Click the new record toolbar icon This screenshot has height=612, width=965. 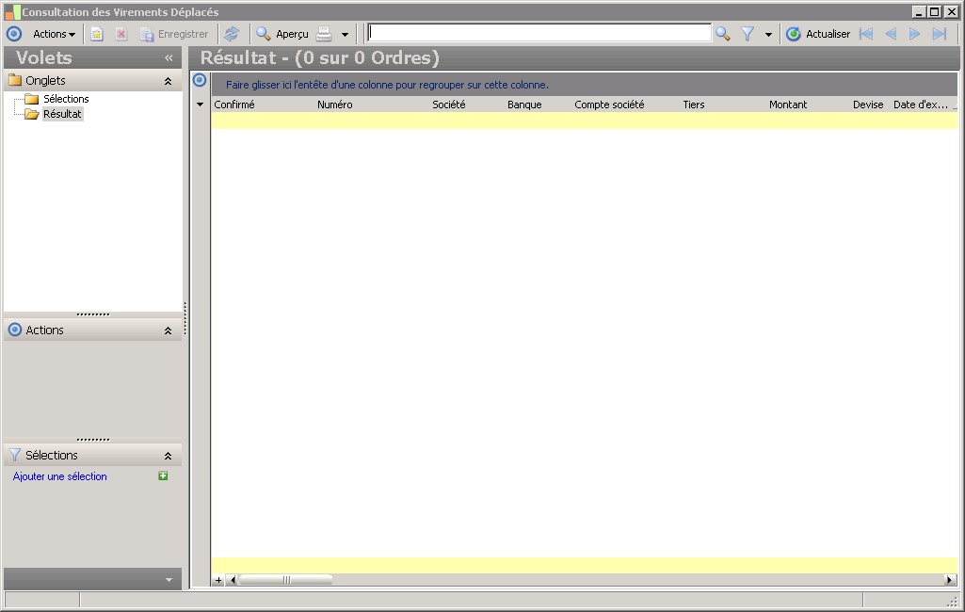point(97,35)
